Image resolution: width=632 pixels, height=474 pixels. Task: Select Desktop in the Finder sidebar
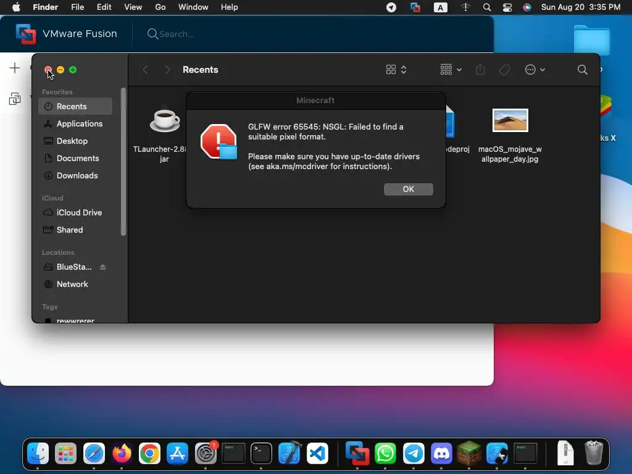pyautogui.click(x=75, y=141)
